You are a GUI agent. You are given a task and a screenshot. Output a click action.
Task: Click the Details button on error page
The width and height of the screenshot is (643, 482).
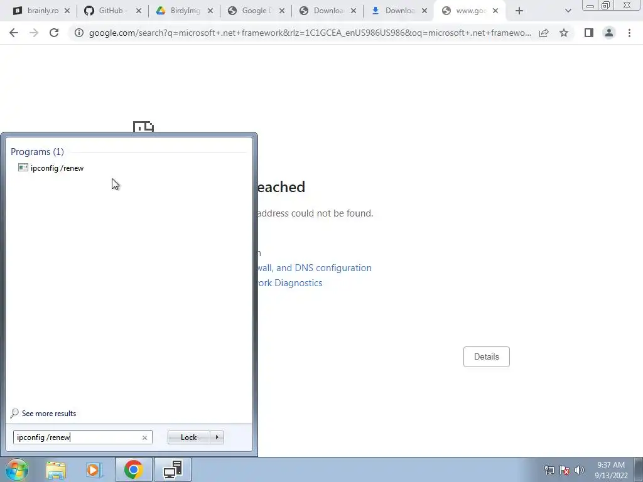[487, 356]
